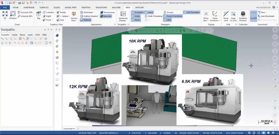Screen dimensions: 279x135
Task: Open the Show Gnomons dropdown
Action: tap(215, 16)
